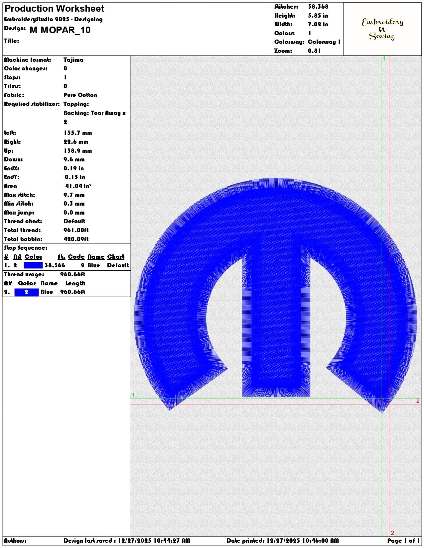Click the Left value '155.7 mm'
The image size is (424, 548).
pyautogui.click(x=78, y=133)
